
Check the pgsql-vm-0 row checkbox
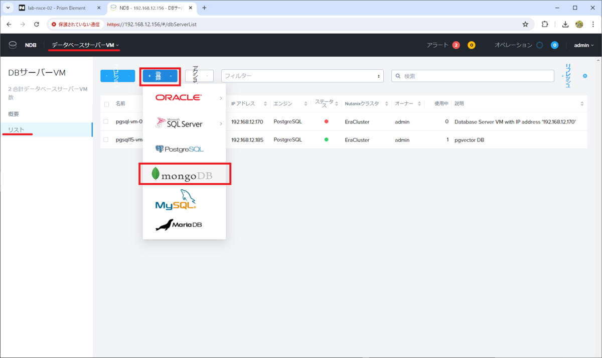coord(106,122)
